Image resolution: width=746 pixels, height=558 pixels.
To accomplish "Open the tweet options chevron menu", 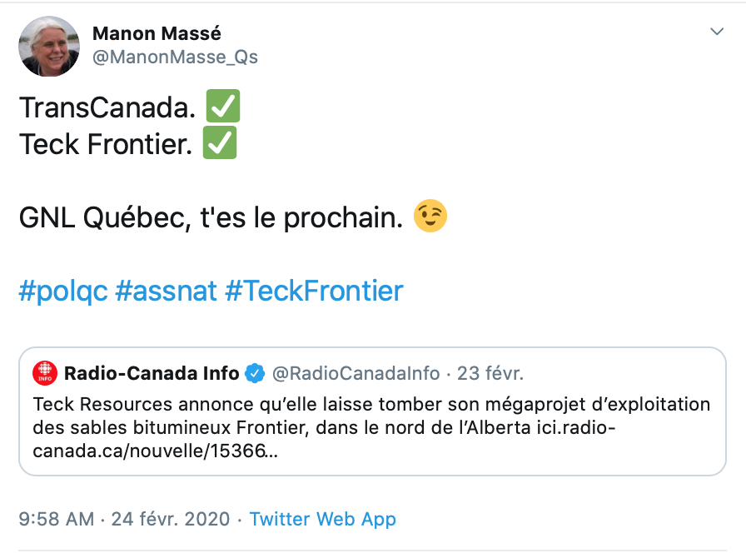I will coord(716,32).
